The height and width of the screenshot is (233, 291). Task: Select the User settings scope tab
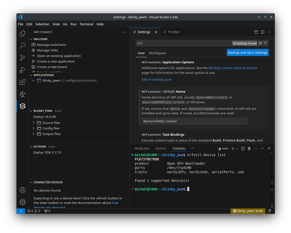pyautogui.click(x=141, y=53)
